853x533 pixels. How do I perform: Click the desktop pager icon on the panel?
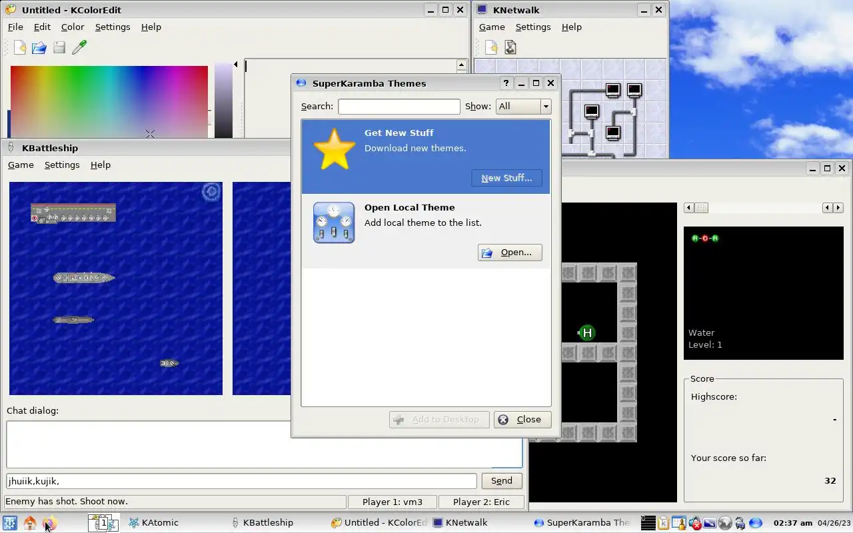pyautogui.click(x=103, y=523)
